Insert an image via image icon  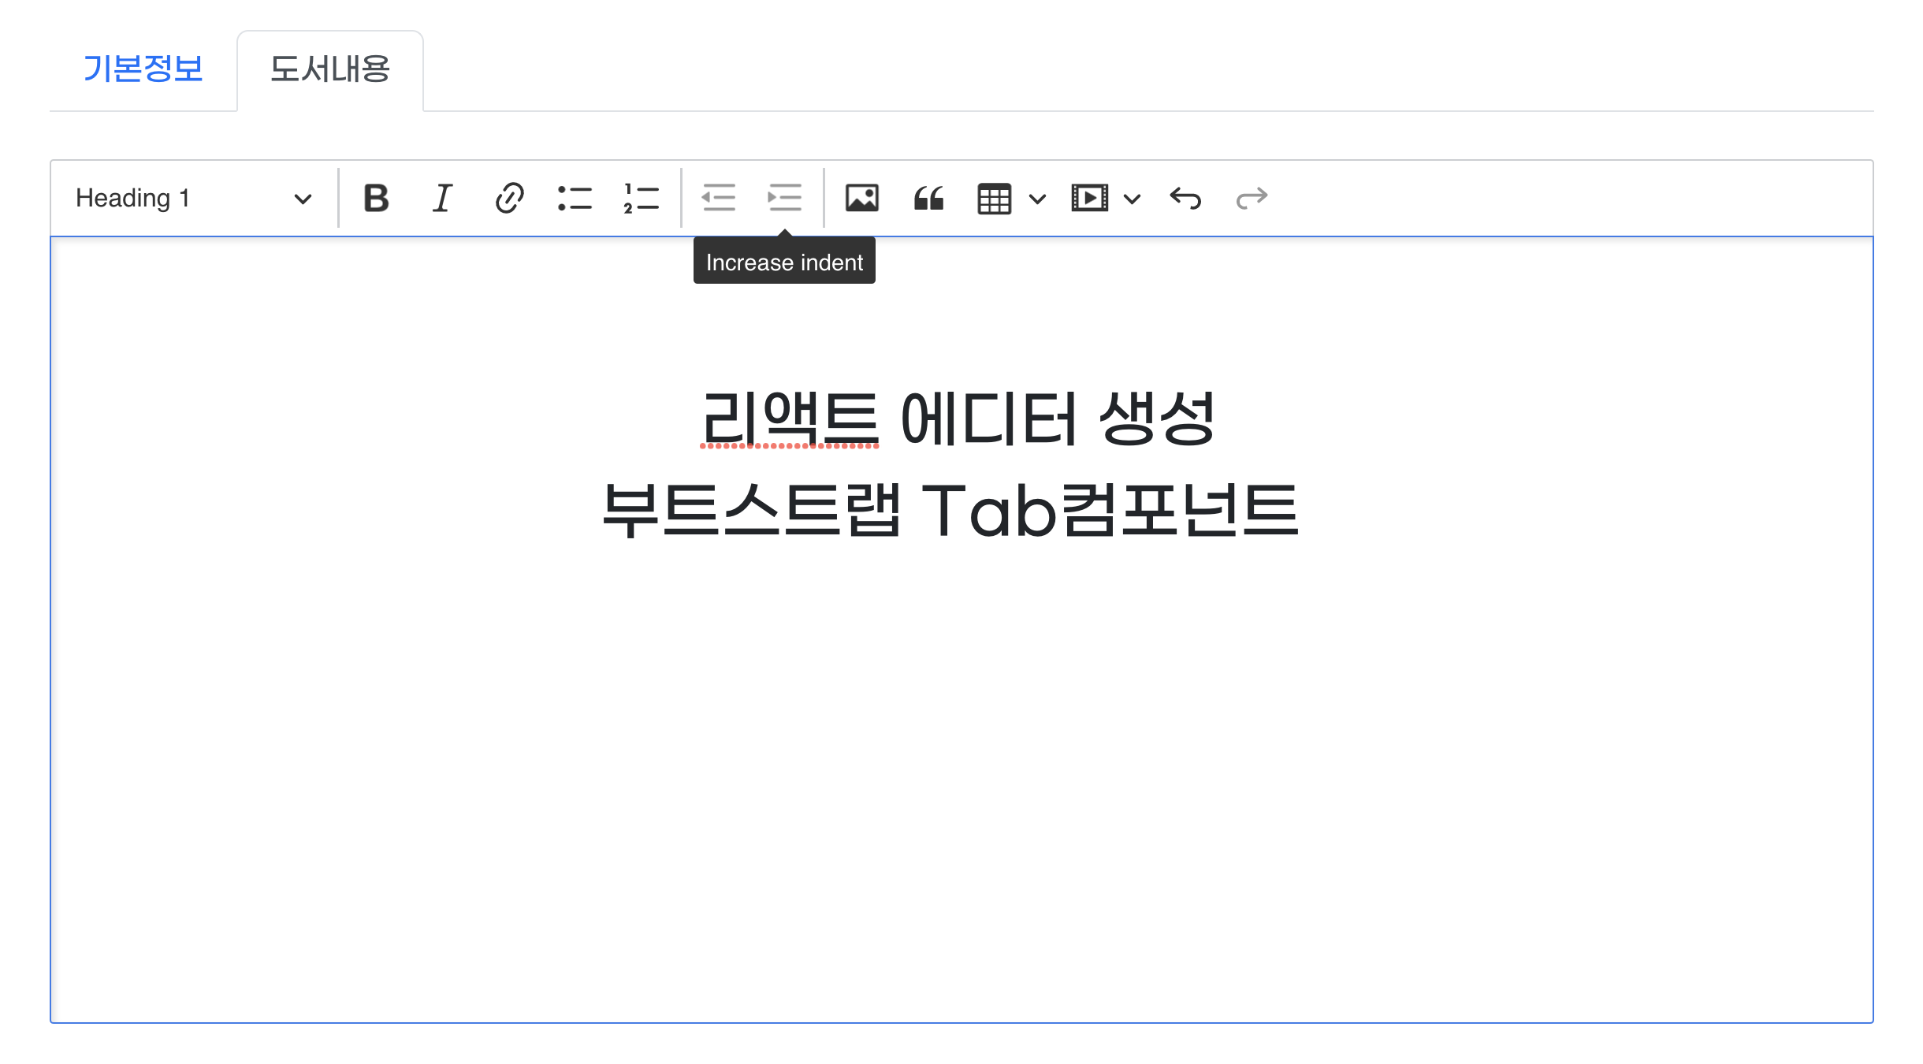861,198
